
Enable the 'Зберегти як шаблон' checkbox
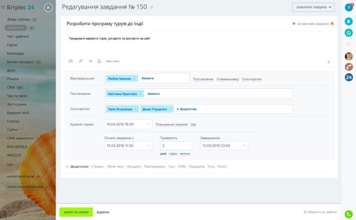[305, 212]
